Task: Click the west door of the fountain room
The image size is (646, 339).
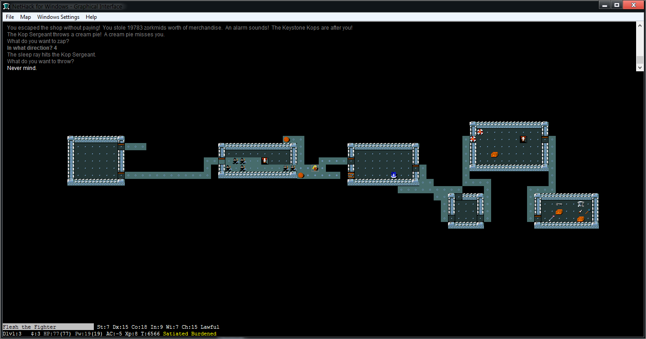Action: [351, 161]
